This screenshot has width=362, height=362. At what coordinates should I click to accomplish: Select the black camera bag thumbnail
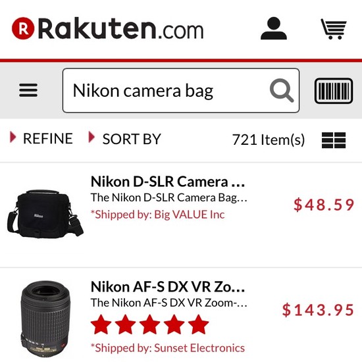[45, 213]
